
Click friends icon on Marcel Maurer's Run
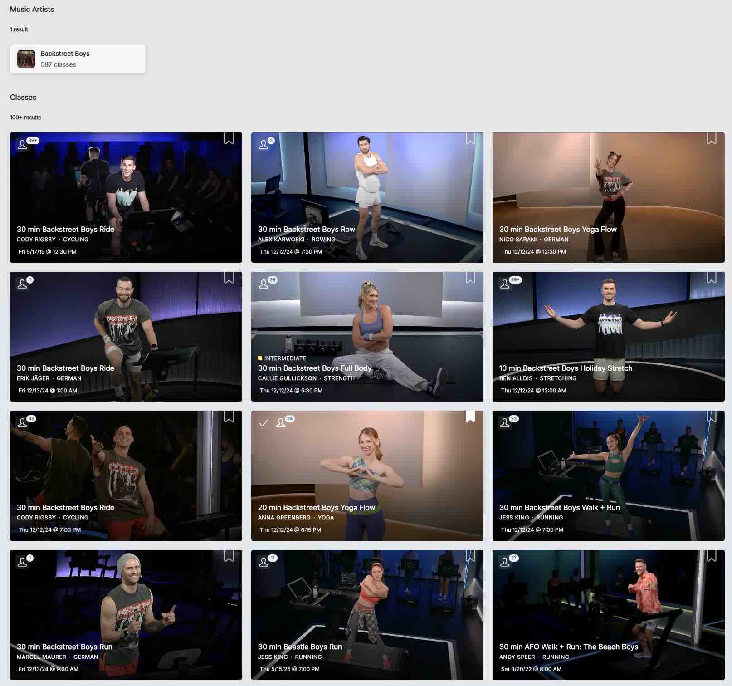[22, 562]
